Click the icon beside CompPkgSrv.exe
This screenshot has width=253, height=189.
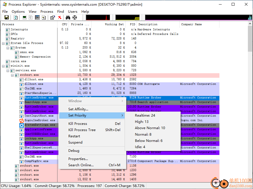(22, 161)
